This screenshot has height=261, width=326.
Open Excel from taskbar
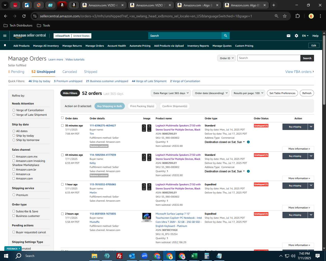pyautogui.click(x=194, y=256)
